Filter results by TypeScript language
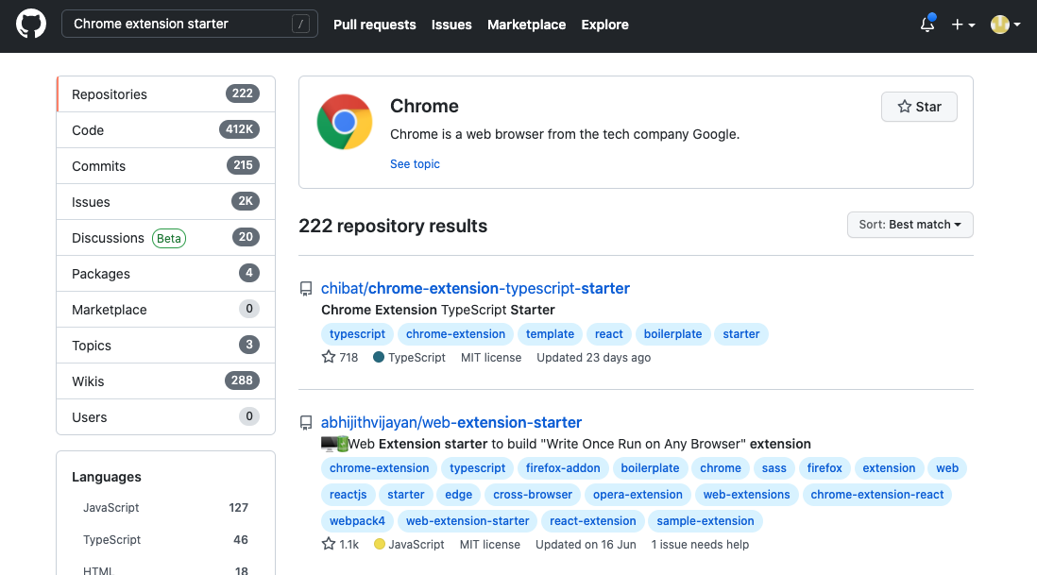 tap(165, 539)
